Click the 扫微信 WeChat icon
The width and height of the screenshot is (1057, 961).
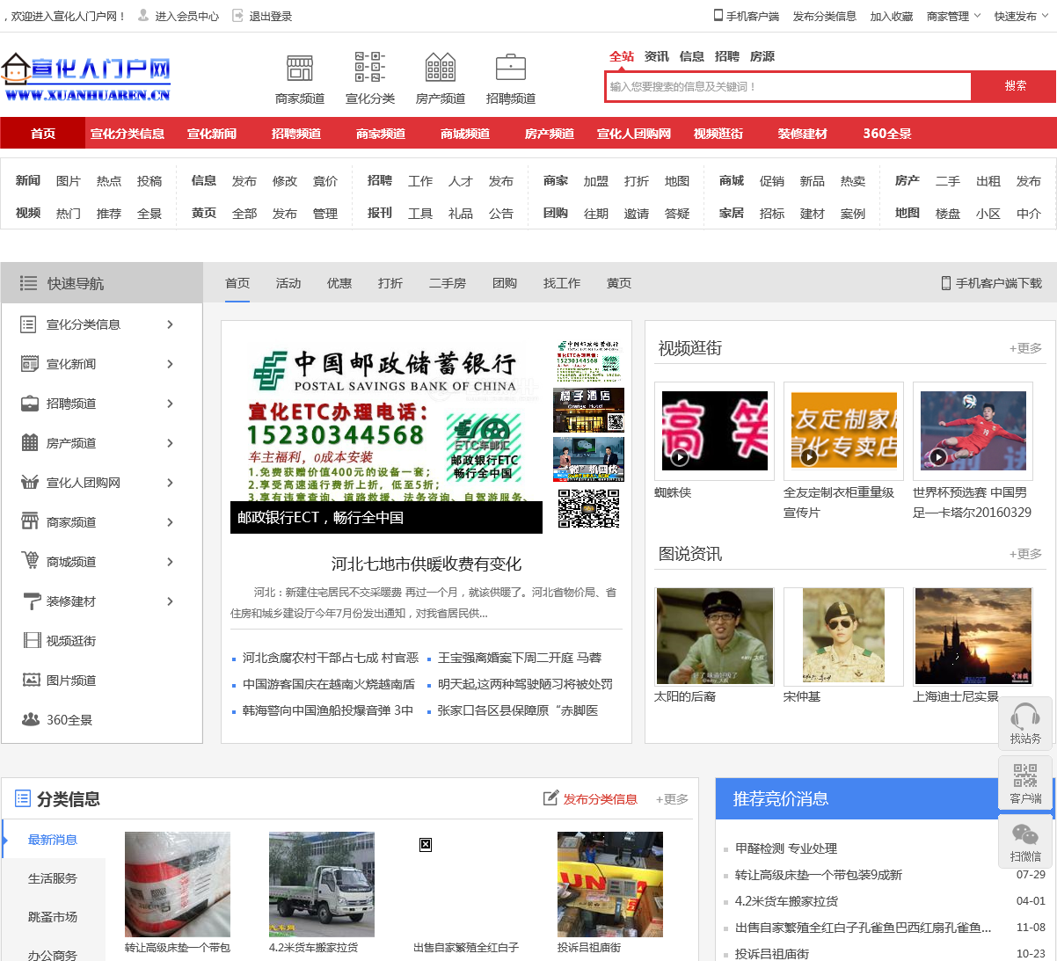click(1025, 834)
